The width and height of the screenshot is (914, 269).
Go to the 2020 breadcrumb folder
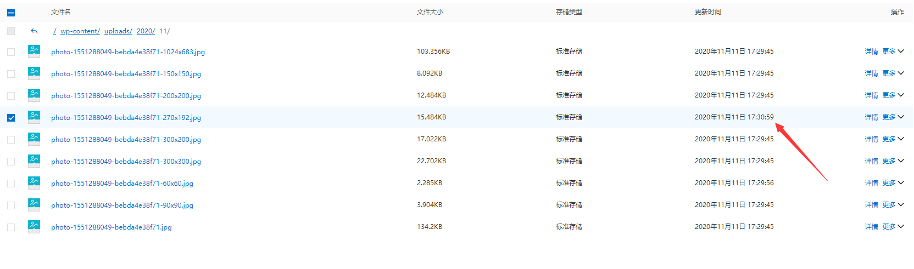click(x=145, y=31)
